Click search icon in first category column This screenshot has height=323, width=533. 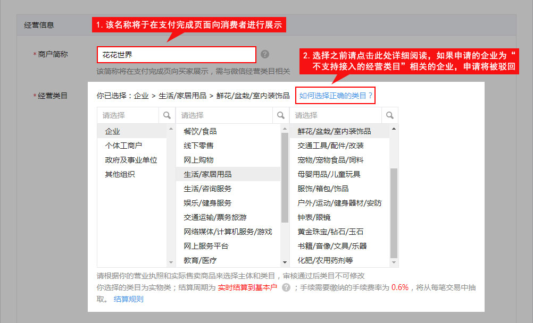[x=167, y=115]
